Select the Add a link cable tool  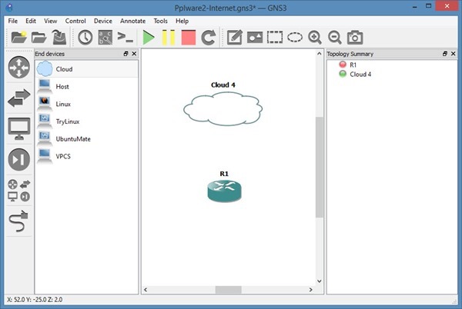[x=18, y=221]
